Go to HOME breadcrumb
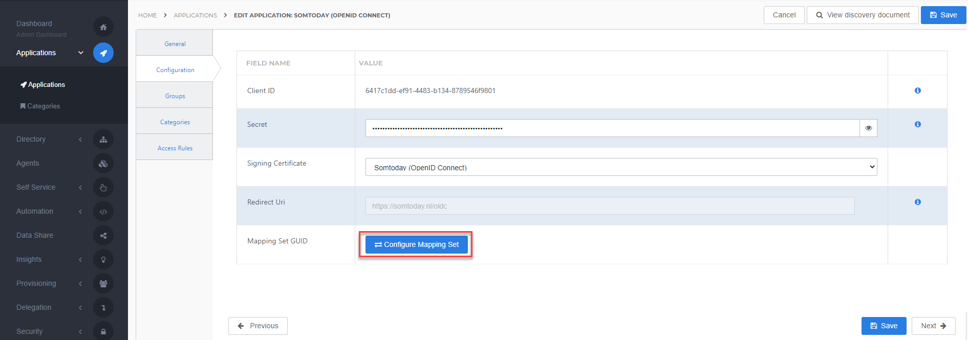This screenshot has height=340, width=968. click(x=147, y=15)
